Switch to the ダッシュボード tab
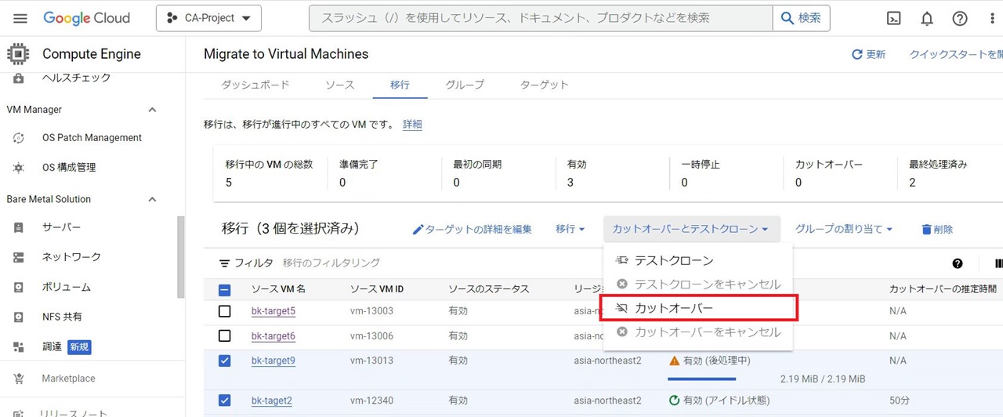This screenshot has height=417, width=1003. click(x=255, y=85)
